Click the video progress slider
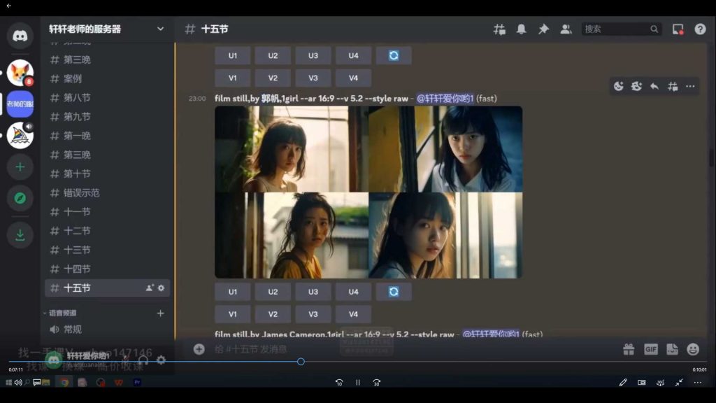 tap(301, 362)
